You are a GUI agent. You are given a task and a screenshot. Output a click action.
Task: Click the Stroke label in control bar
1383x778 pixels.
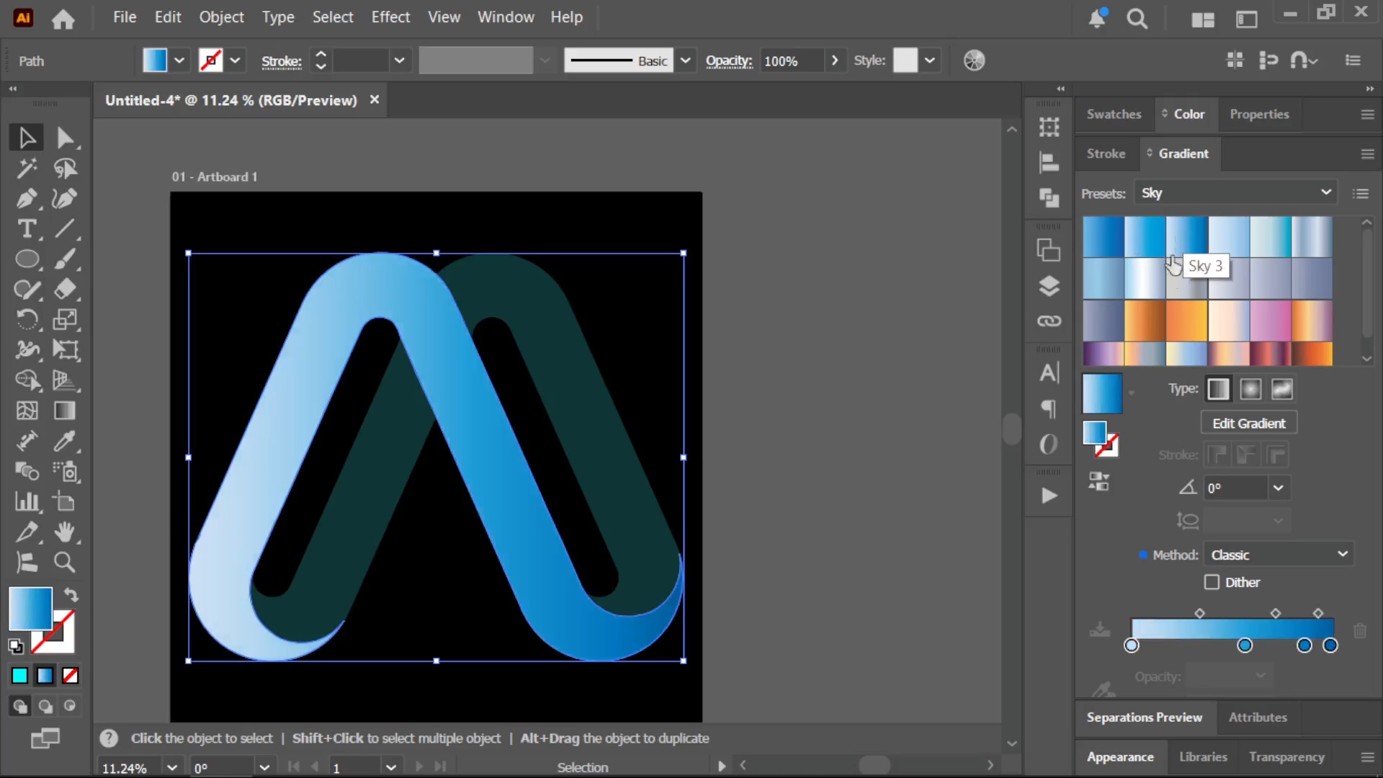[281, 61]
